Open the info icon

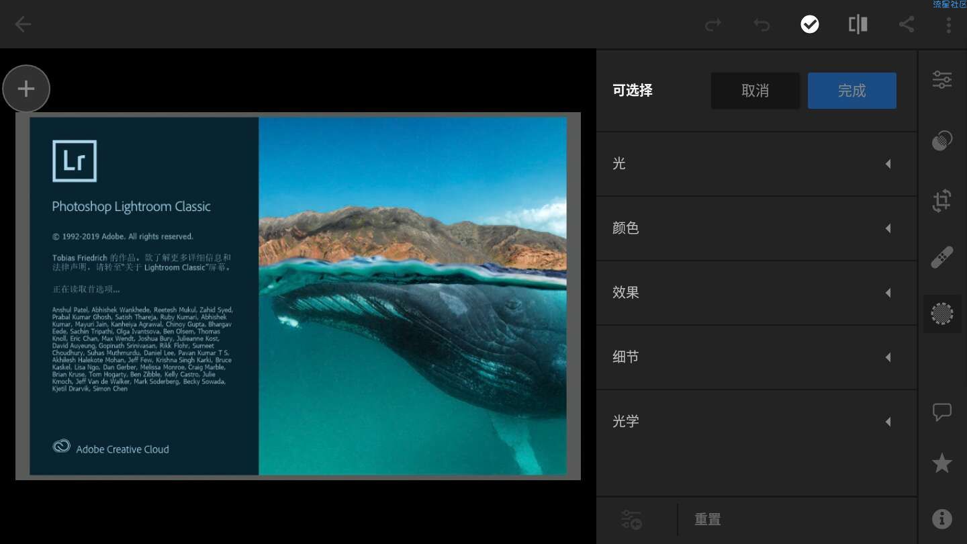(942, 518)
